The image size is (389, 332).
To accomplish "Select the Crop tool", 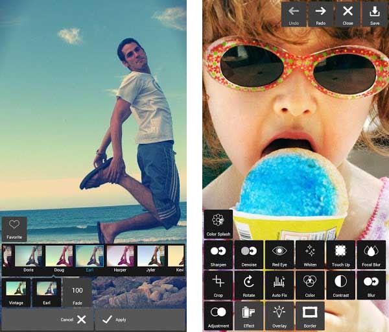I will 218,285.
